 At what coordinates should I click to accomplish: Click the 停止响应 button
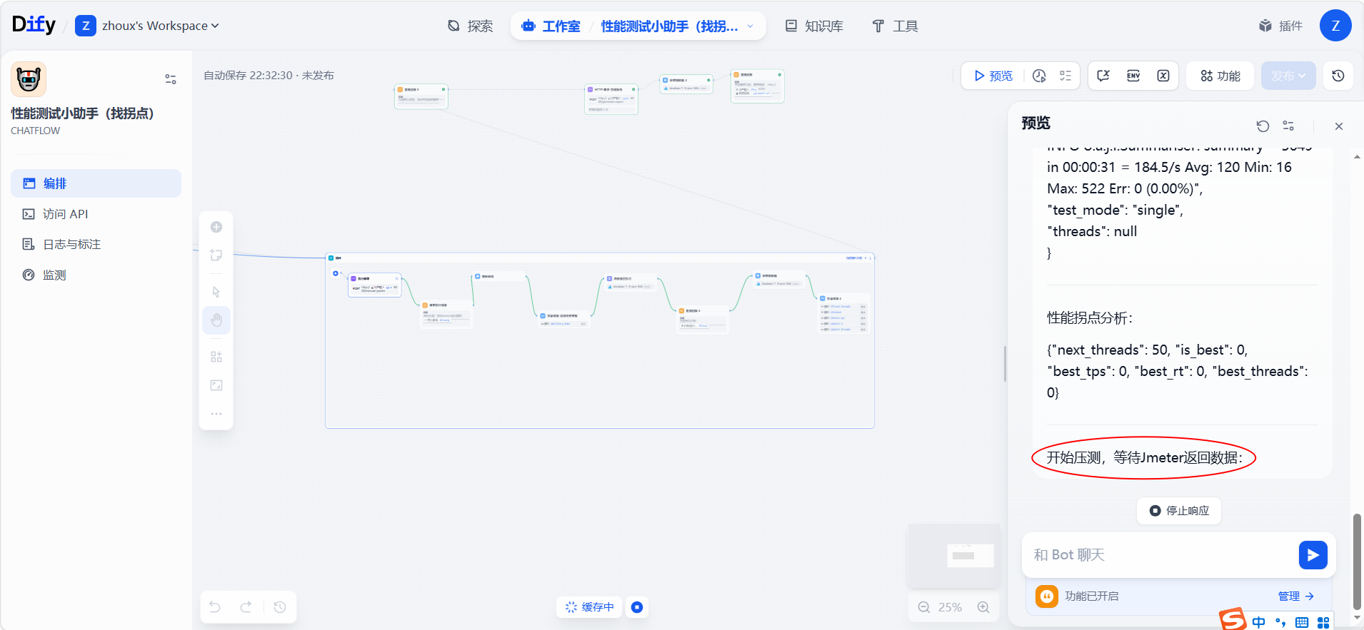point(1179,511)
